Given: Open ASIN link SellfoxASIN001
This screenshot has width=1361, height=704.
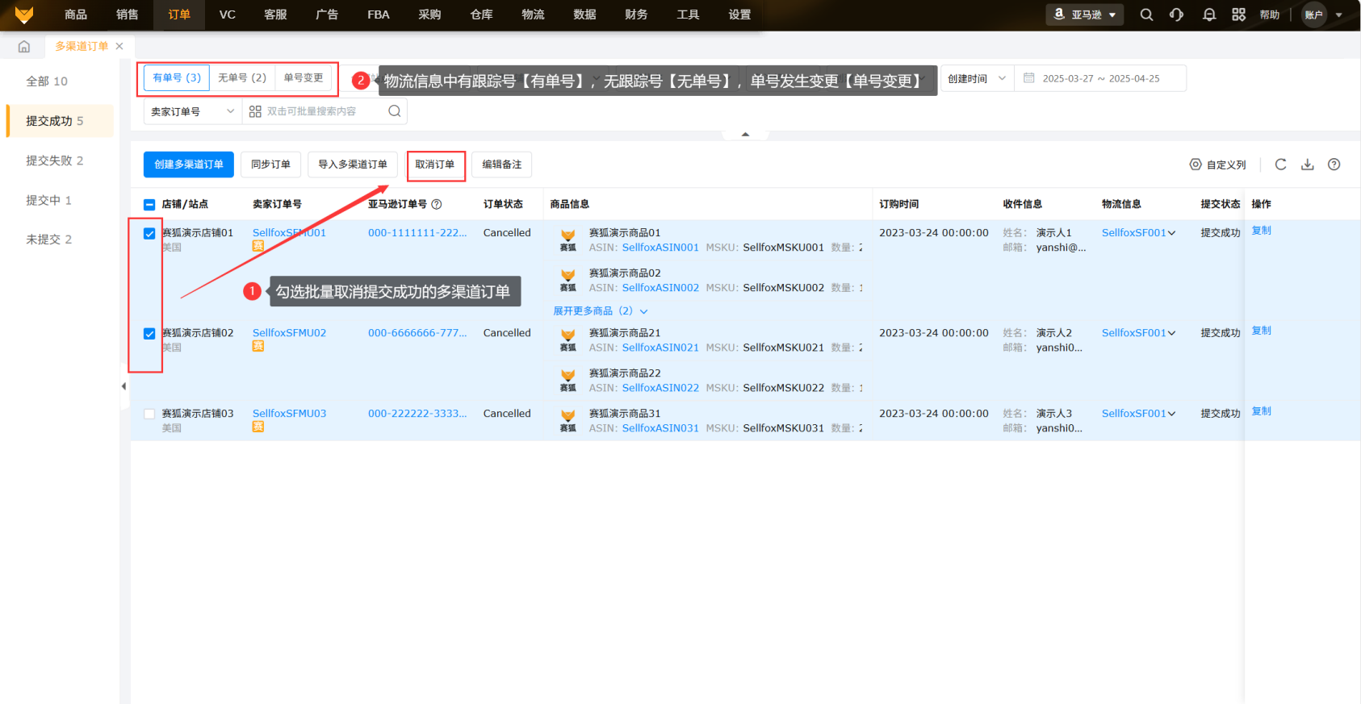Looking at the screenshot, I should [x=660, y=248].
